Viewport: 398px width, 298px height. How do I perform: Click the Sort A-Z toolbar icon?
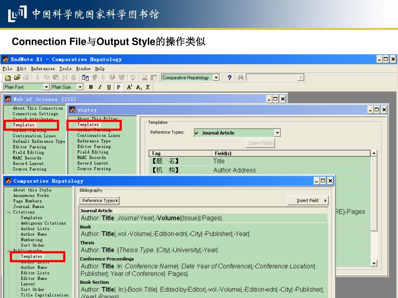click(x=65, y=77)
